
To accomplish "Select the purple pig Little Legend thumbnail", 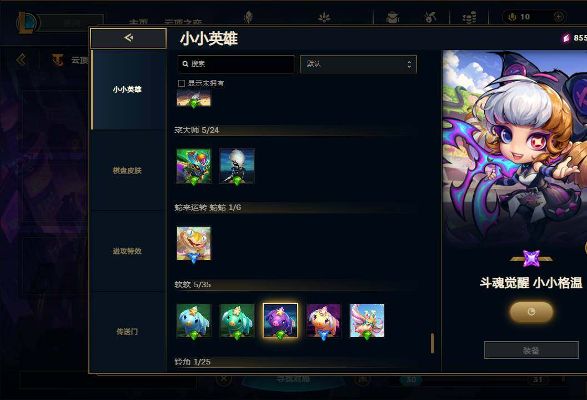I will pos(280,321).
